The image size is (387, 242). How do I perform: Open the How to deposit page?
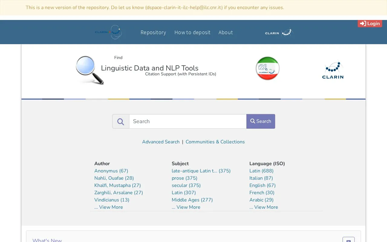[x=192, y=32]
